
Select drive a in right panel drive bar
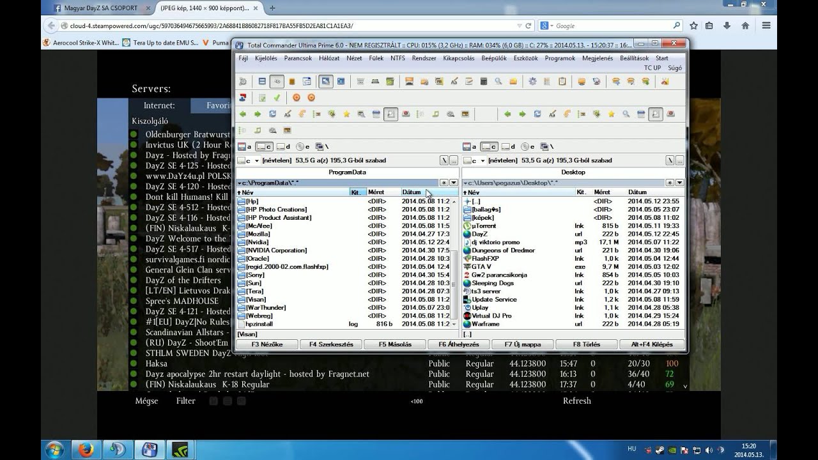(470, 147)
